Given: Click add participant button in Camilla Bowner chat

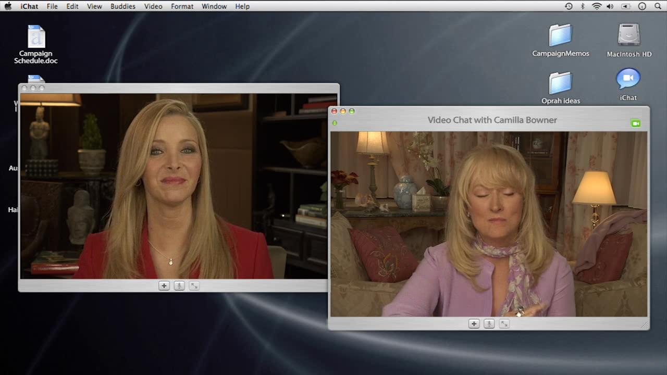Looking at the screenshot, I should pos(474,323).
